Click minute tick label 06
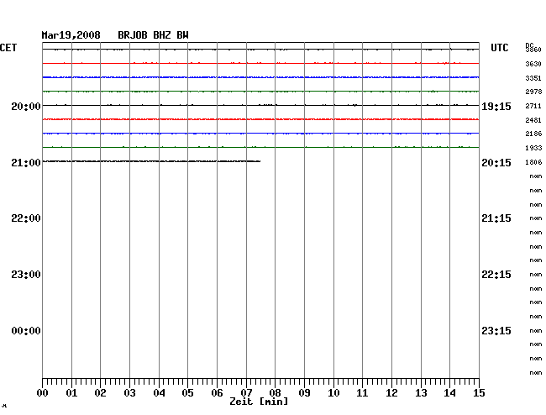The width and height of the screenshot is (546, 415). pos(217,393)
